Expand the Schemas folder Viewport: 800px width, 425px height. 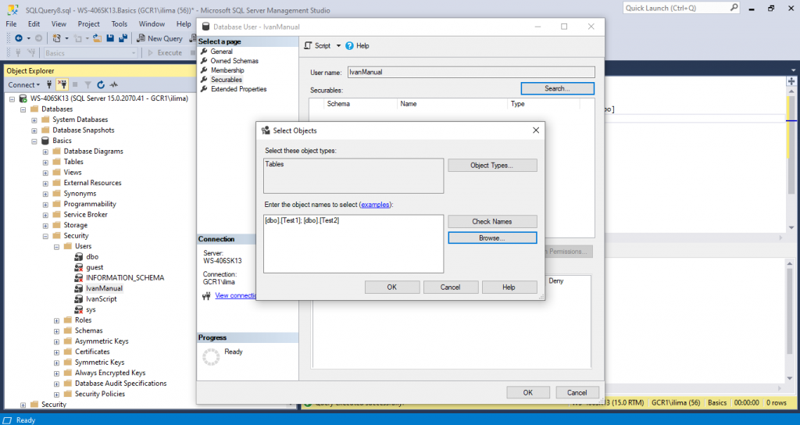[56, 331]
